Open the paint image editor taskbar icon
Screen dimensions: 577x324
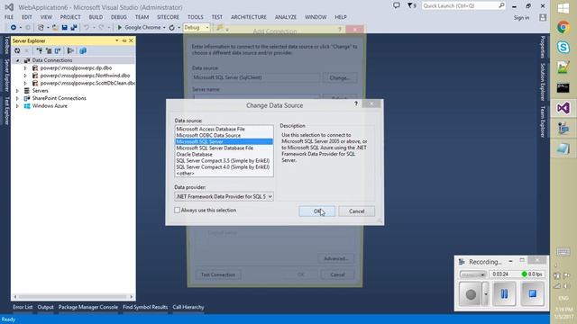[x=563, y=67]
